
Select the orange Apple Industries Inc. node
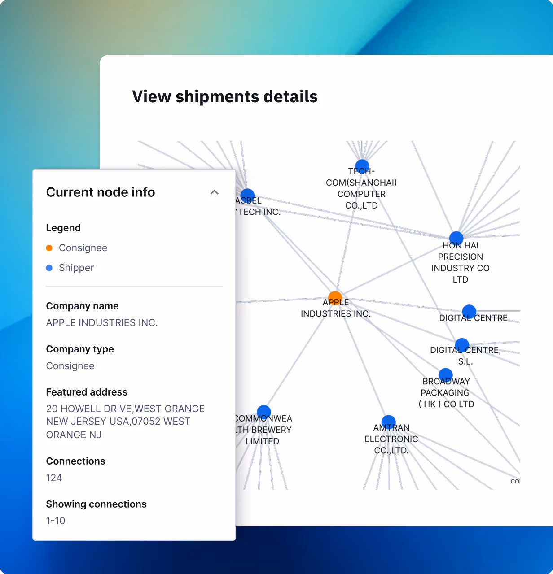pos(335,298)
